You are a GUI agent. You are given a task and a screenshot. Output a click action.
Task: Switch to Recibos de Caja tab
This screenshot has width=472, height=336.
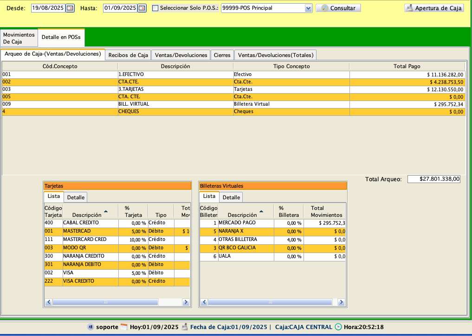pos(128,55)
